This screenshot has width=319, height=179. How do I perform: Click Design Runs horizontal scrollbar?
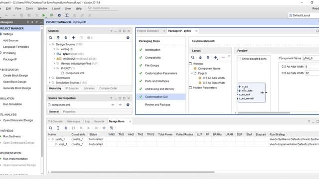[x=133, y=172]
